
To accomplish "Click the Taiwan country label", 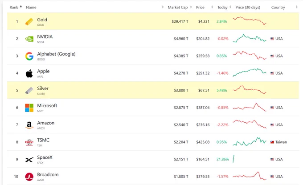I will [281, 142].
